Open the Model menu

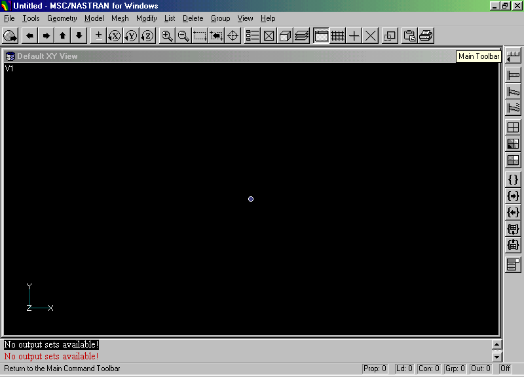[94, 18]
